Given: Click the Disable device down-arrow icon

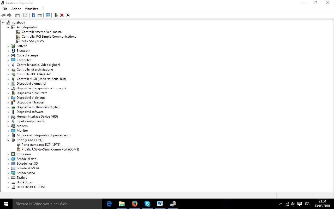Looking at the screenshot, I should [68, 15].
